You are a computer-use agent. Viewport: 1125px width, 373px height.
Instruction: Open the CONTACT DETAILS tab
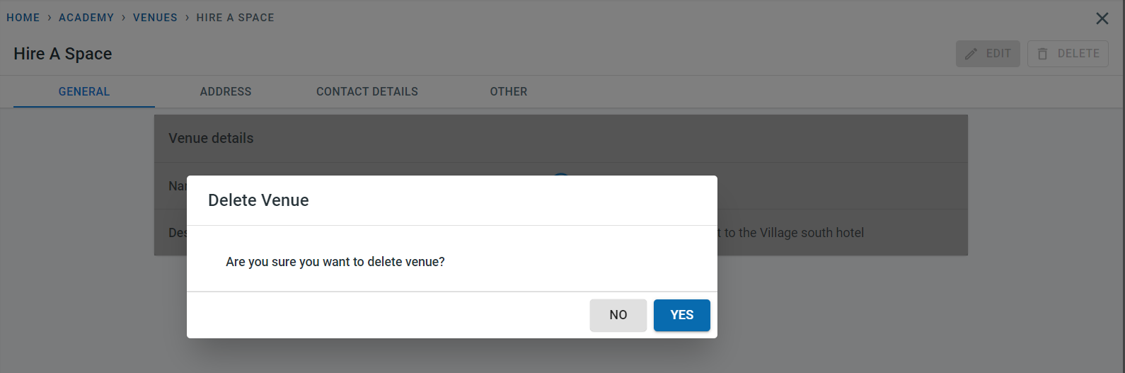[x=367, y=92]
